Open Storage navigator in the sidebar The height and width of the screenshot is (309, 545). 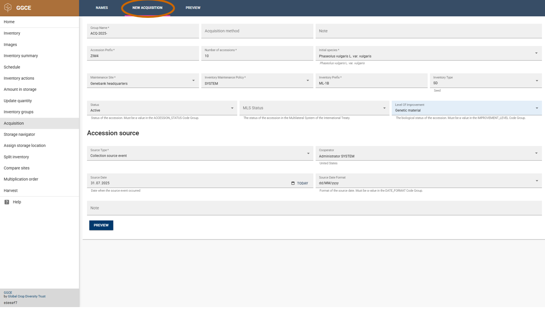19,134
